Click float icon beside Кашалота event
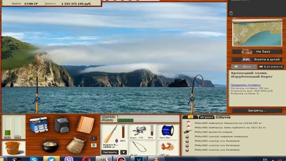286x161 pixels. coord(188,123)
